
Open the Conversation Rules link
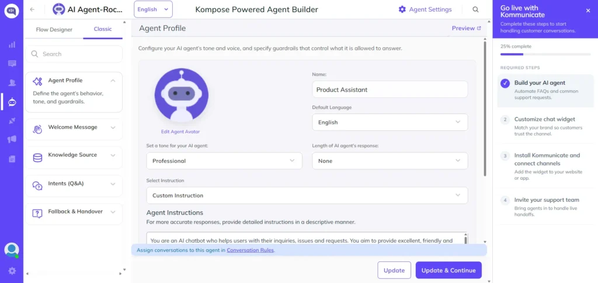250,250
